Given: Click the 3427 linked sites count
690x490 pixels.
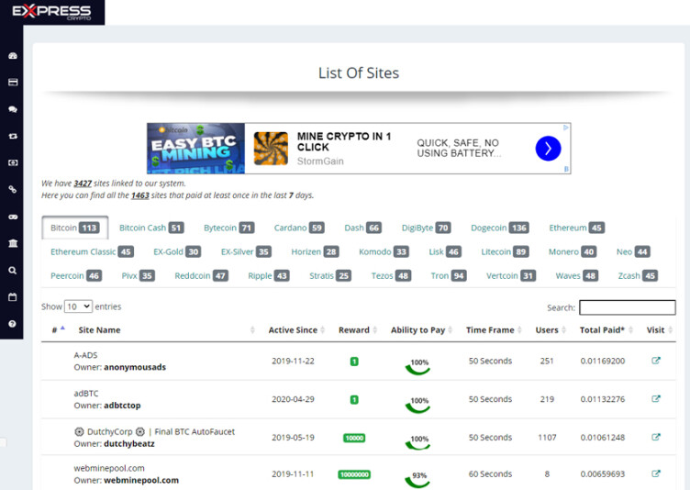Looking at the screenshot, I should click(83, 184).
